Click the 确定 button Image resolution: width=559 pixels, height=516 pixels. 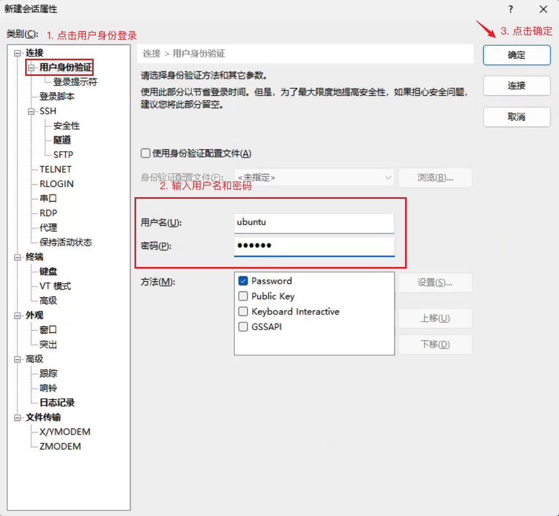[x=516, y=55]
